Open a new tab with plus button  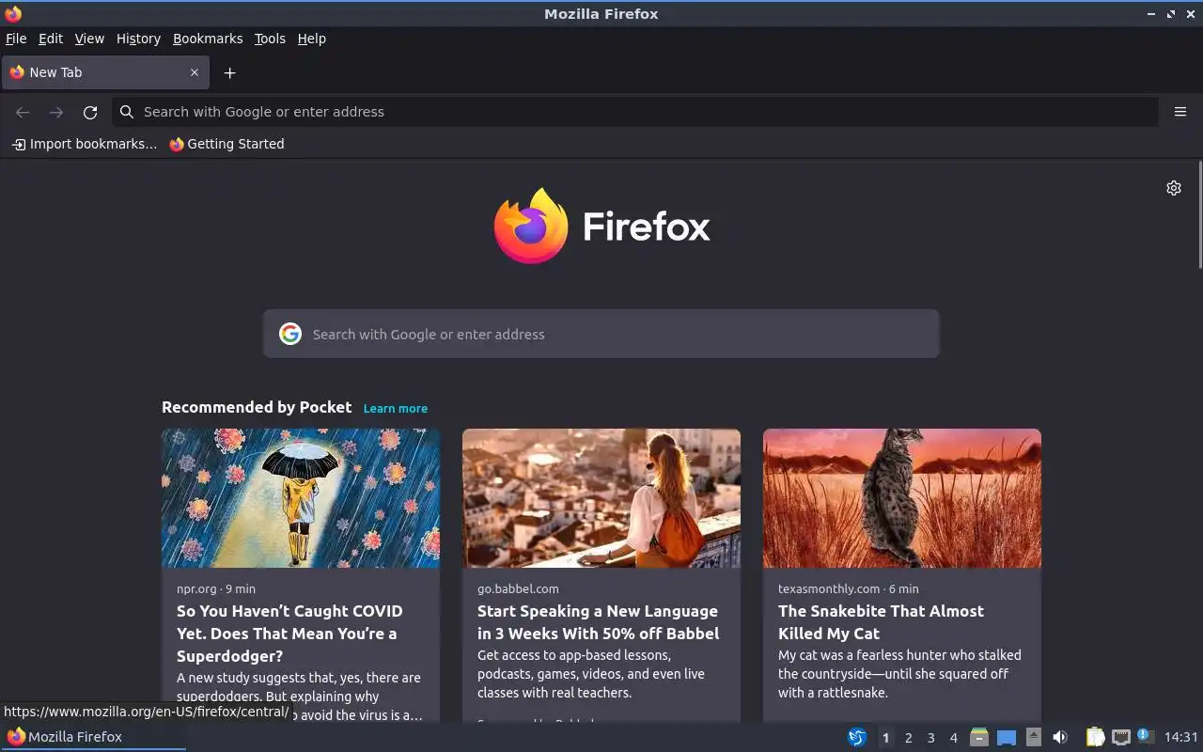tap(229, 72)
